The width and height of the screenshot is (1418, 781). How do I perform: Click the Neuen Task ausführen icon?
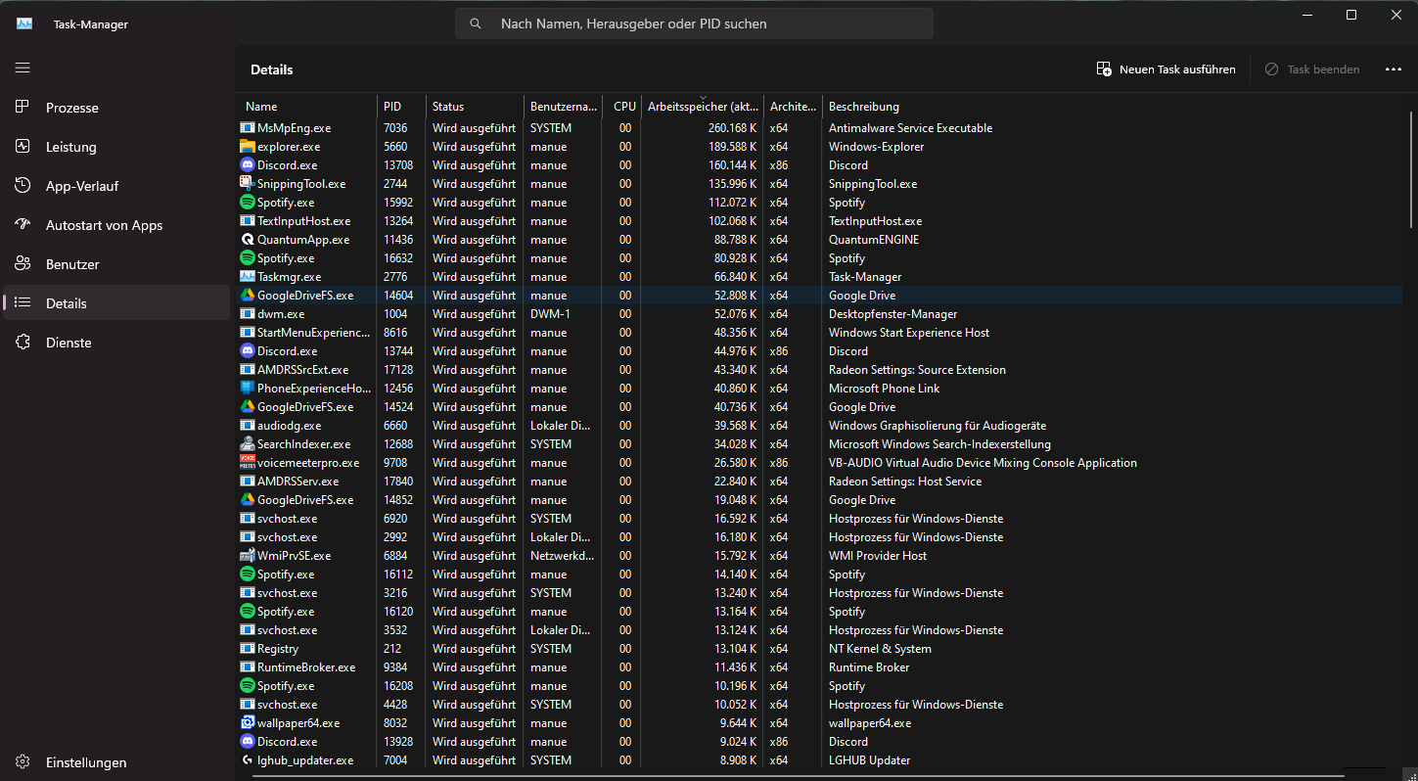[x=1104, y=69]
